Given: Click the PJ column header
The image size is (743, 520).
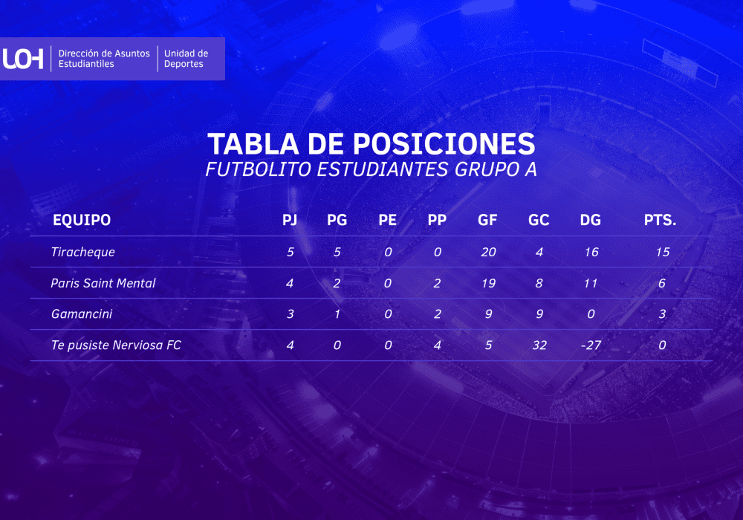Looking at the screenshot, I should coord(290,220).
